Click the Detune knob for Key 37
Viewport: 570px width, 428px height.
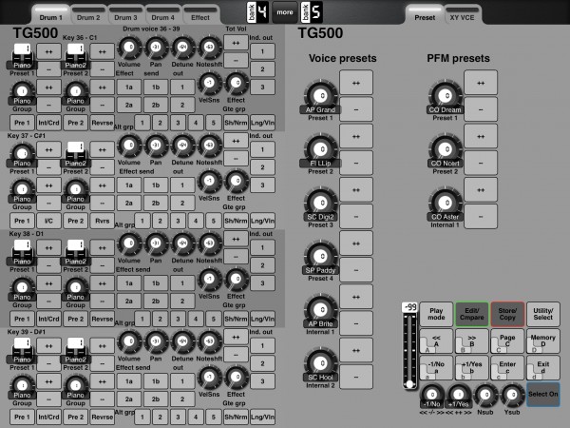182,146
